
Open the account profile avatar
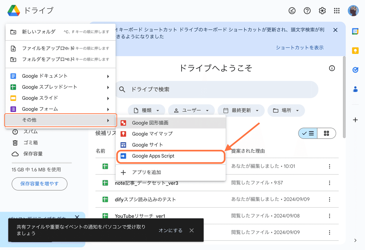click(353, 11)
